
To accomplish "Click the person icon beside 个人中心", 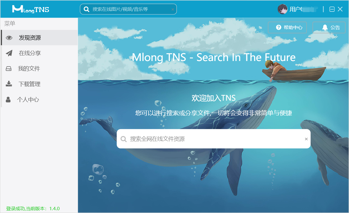I will coord(8,99).
